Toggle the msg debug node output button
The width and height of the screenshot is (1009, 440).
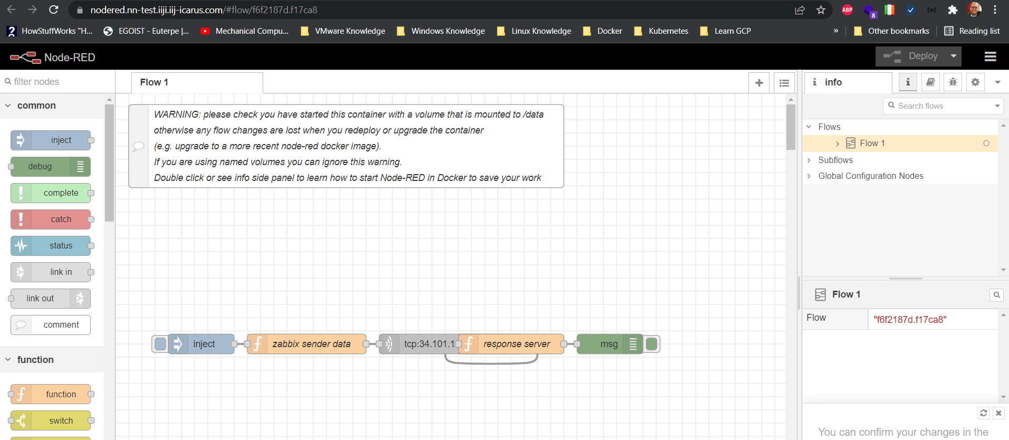652,344
